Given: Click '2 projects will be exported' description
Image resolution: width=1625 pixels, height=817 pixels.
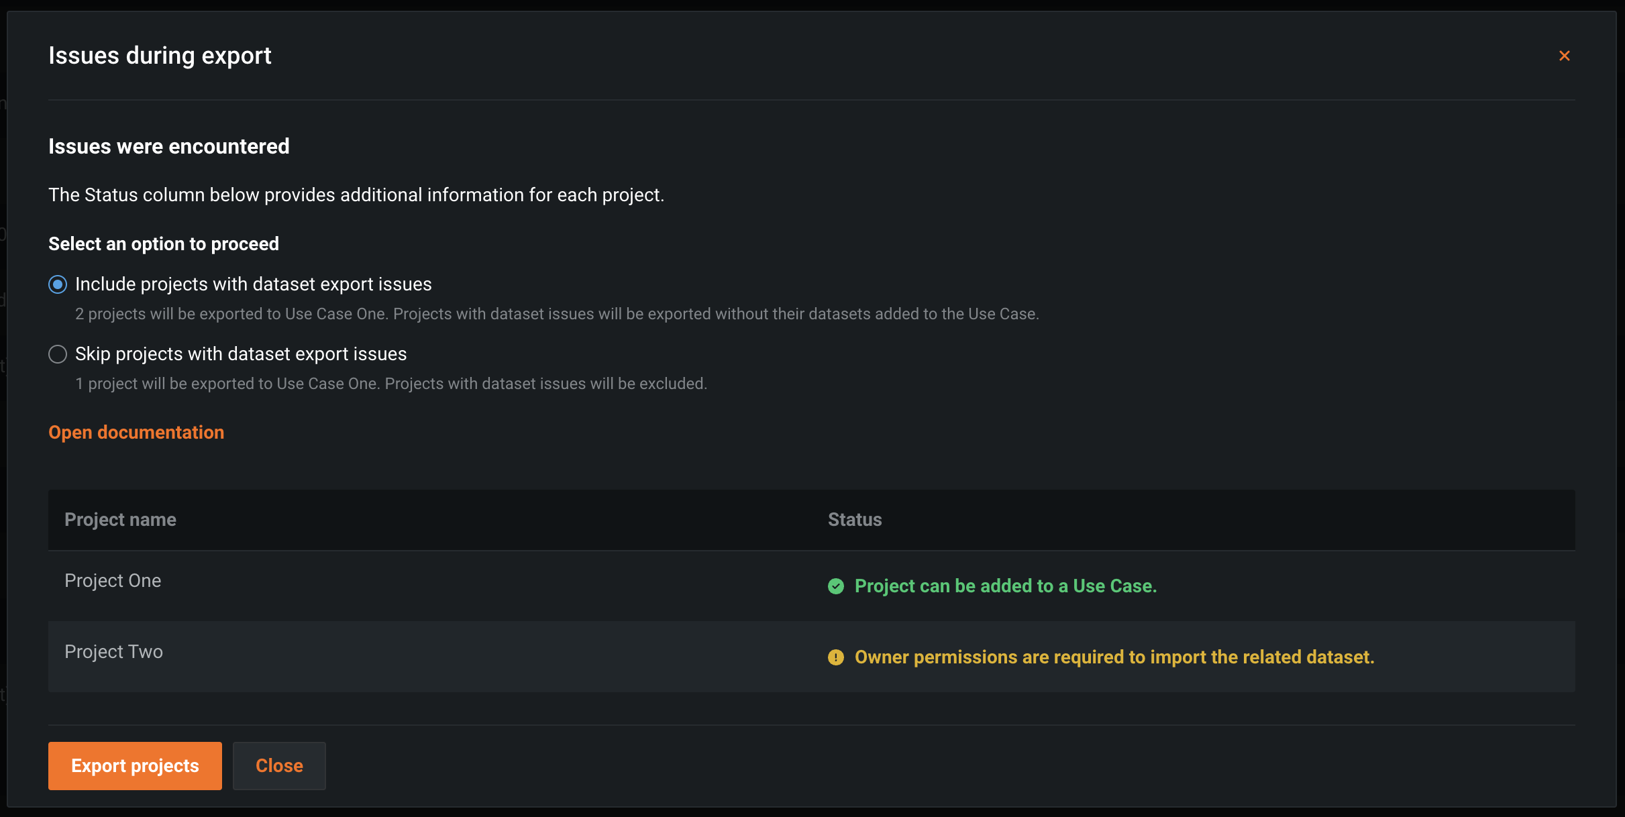Looking at the screenshot, I should coord(556,314).
